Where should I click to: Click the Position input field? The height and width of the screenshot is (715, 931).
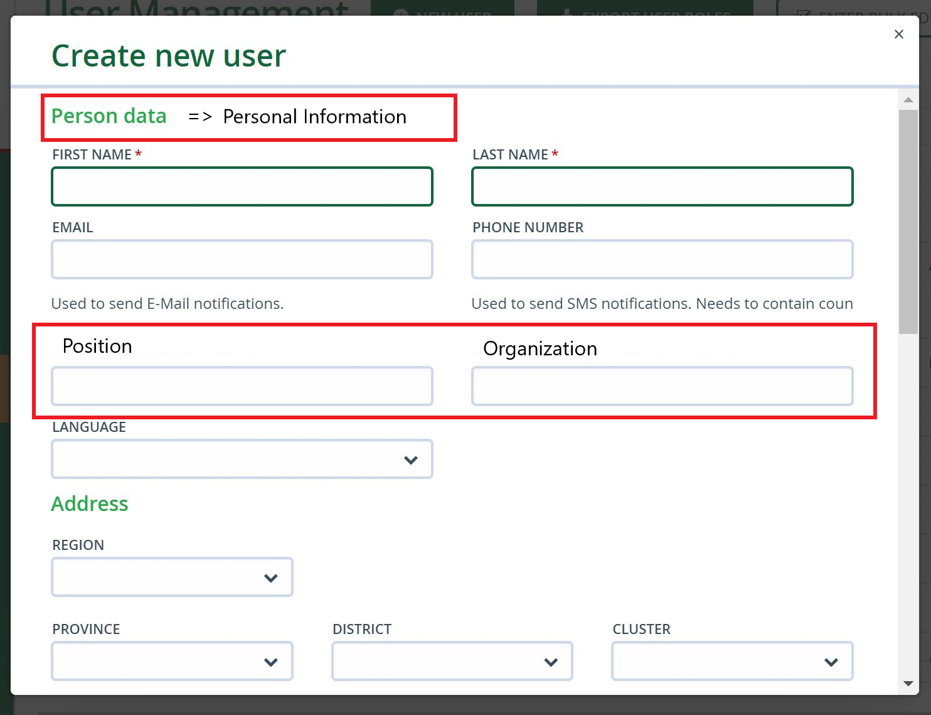242,385
